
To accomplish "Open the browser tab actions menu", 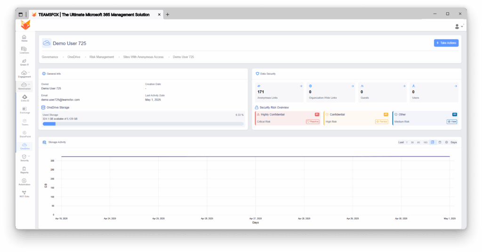I will pyautogui.click(x=21, y=15).
